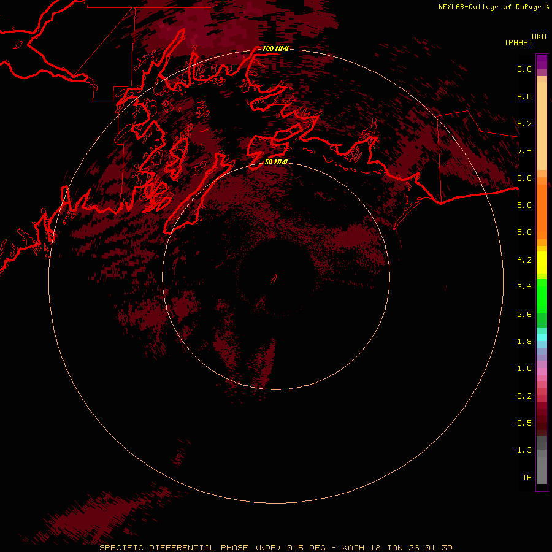
Task: Click the 5.8 scale label
Action: click(x=524, y=205)
